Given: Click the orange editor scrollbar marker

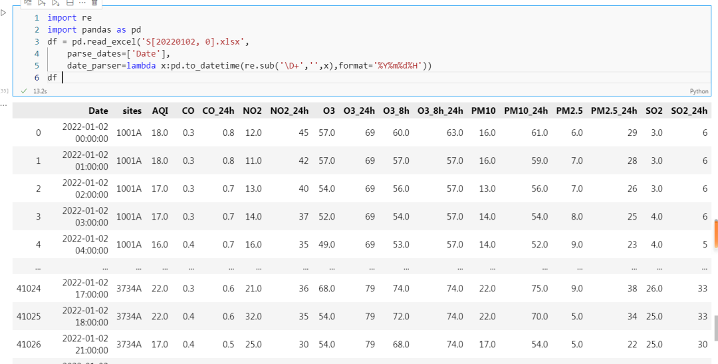Looking at the screenshot, I should [x=715, y=233].
